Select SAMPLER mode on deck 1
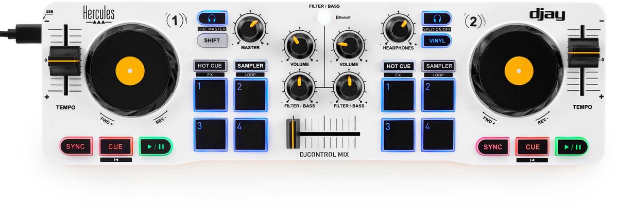 click(250, 66)
